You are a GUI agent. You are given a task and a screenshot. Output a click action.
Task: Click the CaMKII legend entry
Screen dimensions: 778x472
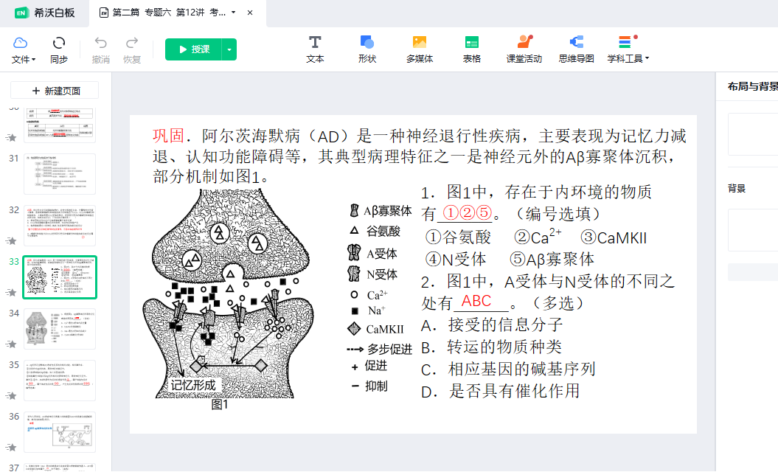tap(375, 329)
